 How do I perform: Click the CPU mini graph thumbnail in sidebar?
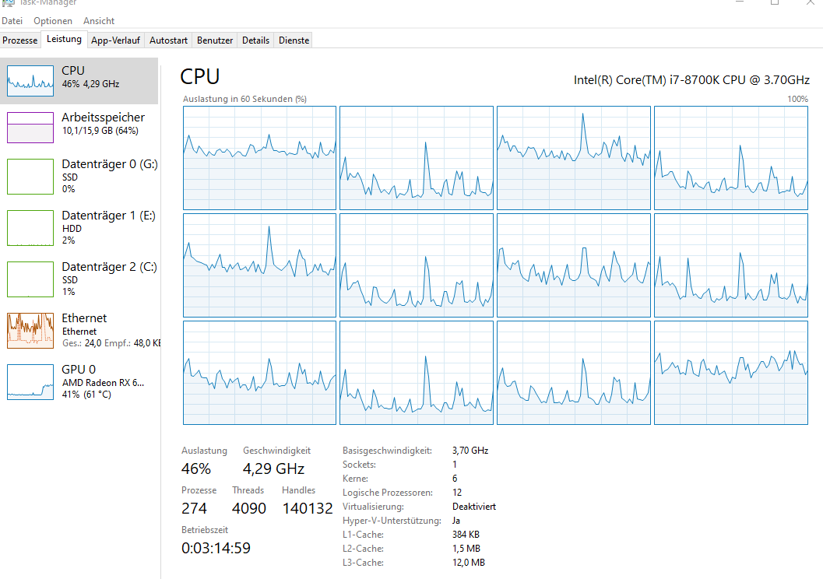click(30, 81)
